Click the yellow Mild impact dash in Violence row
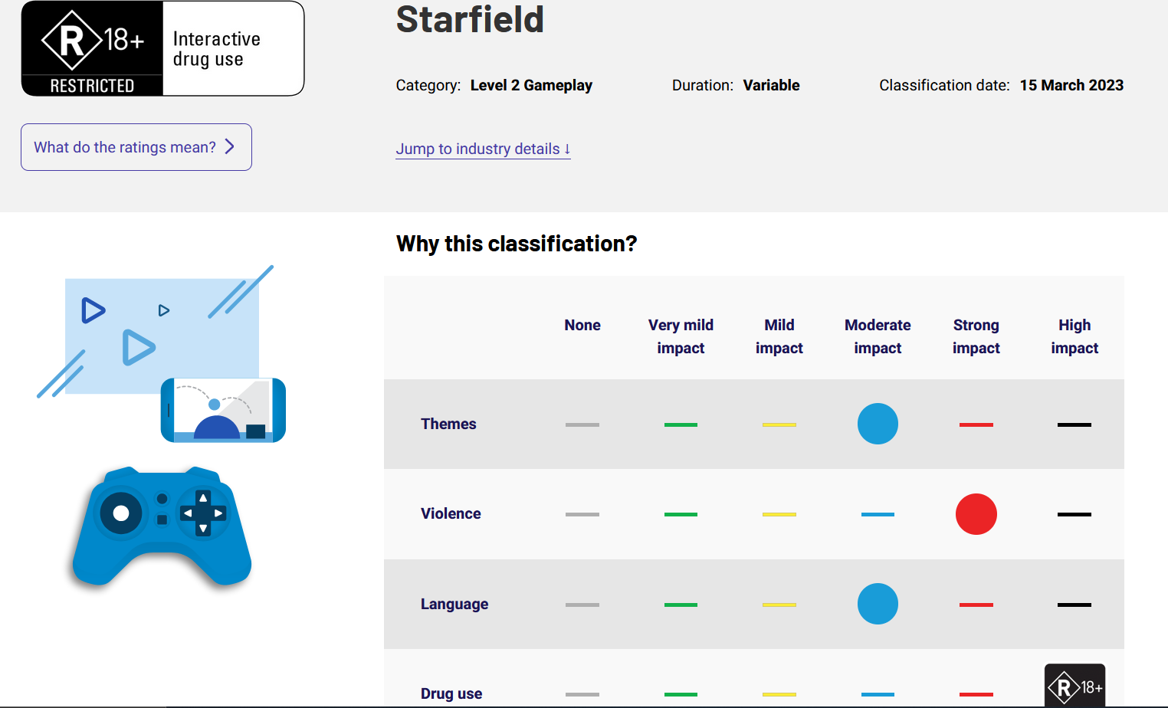The width and height of the screenshot is (1168, 708). (779, 514)
